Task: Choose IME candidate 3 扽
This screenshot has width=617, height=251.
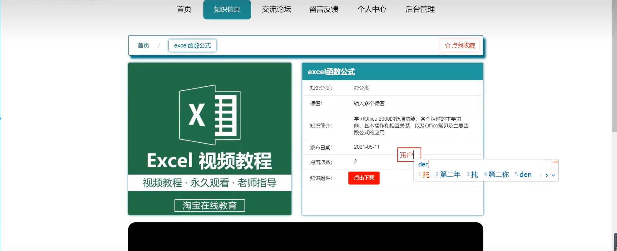Action: (x=472, y=174)
